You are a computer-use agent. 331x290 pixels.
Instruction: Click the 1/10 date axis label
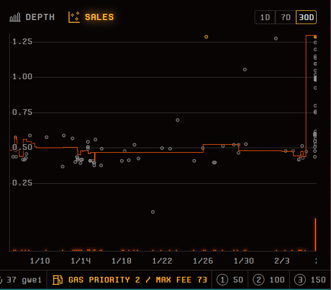pyautogui.click(x=40, y=261)
